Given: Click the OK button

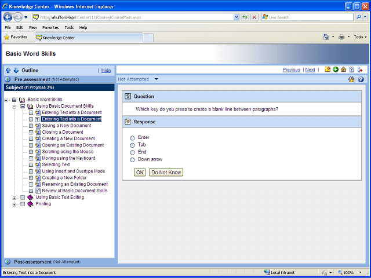Looking at the screenshot, I should pyautogui.click(x=140, y=173).
